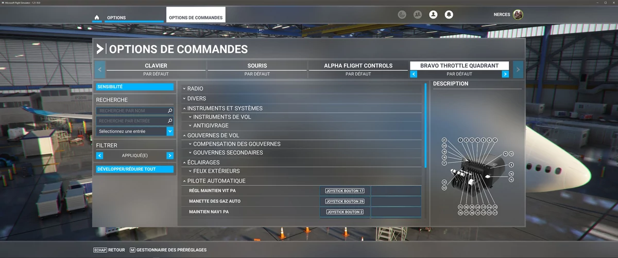
Task: Select button number 8 on the diagram
Action: coord(511,165)
